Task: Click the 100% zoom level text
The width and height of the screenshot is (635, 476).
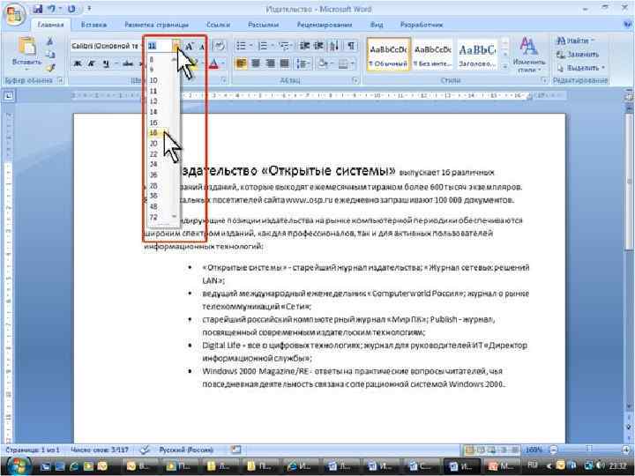Action: tap(534, 450)
